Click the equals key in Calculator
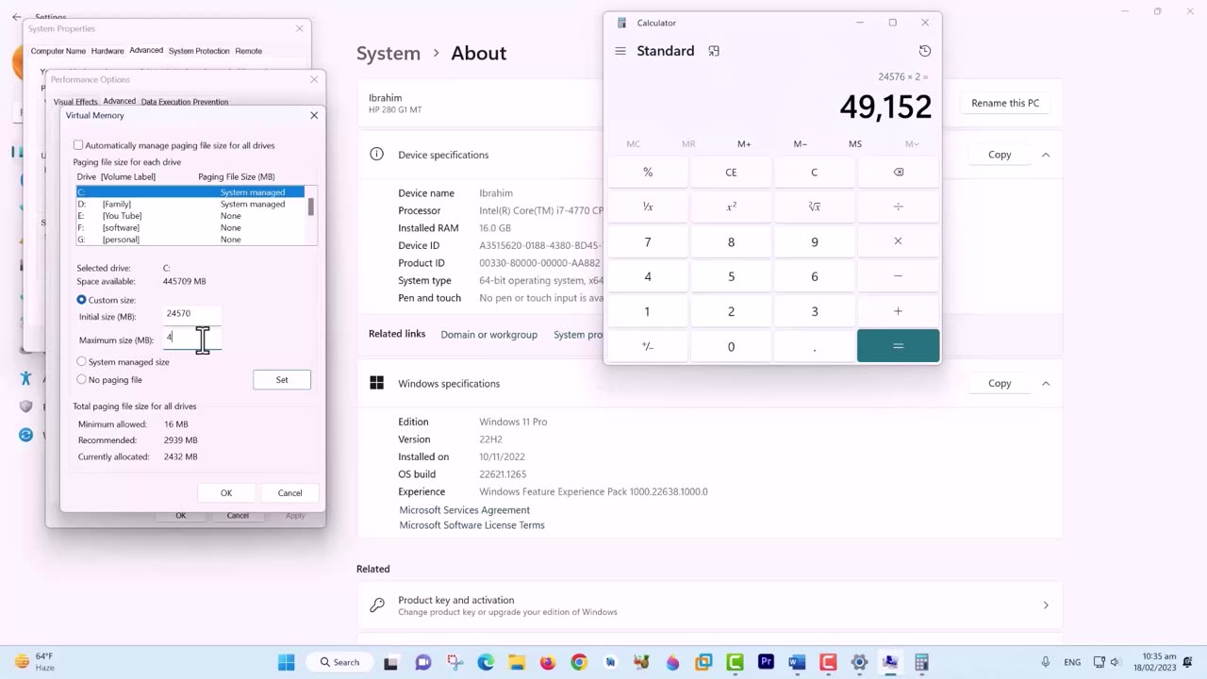Viewport: 1207px width, 679px height. click(x=898, y=346)
